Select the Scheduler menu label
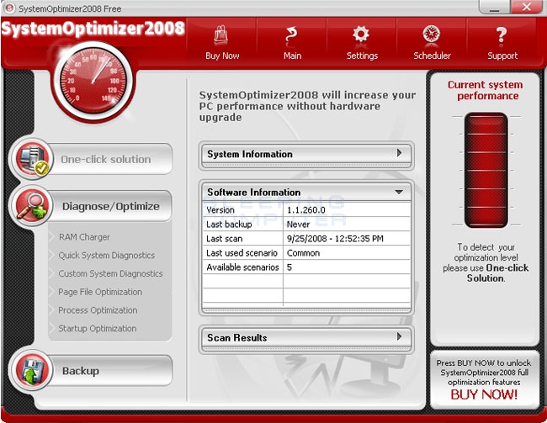The width and height of the screenshot is (547, 423). (432, 56)
